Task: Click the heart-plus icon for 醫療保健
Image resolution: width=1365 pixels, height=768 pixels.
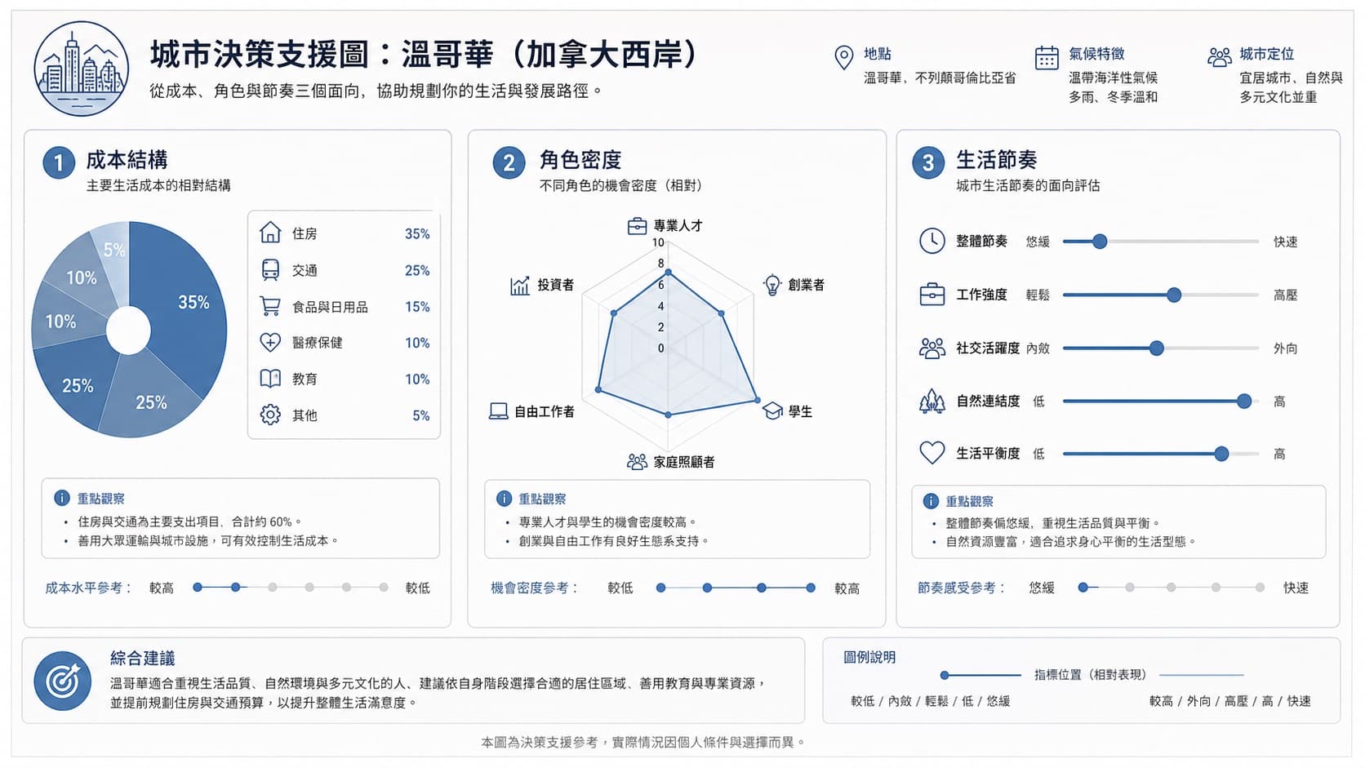Action: [x=270, y=342]
